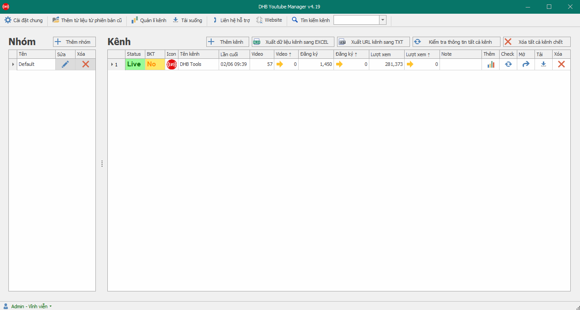Click the Thêm kênh button
The height and width of the screenshot is (310, 580).
coord(227,42)
